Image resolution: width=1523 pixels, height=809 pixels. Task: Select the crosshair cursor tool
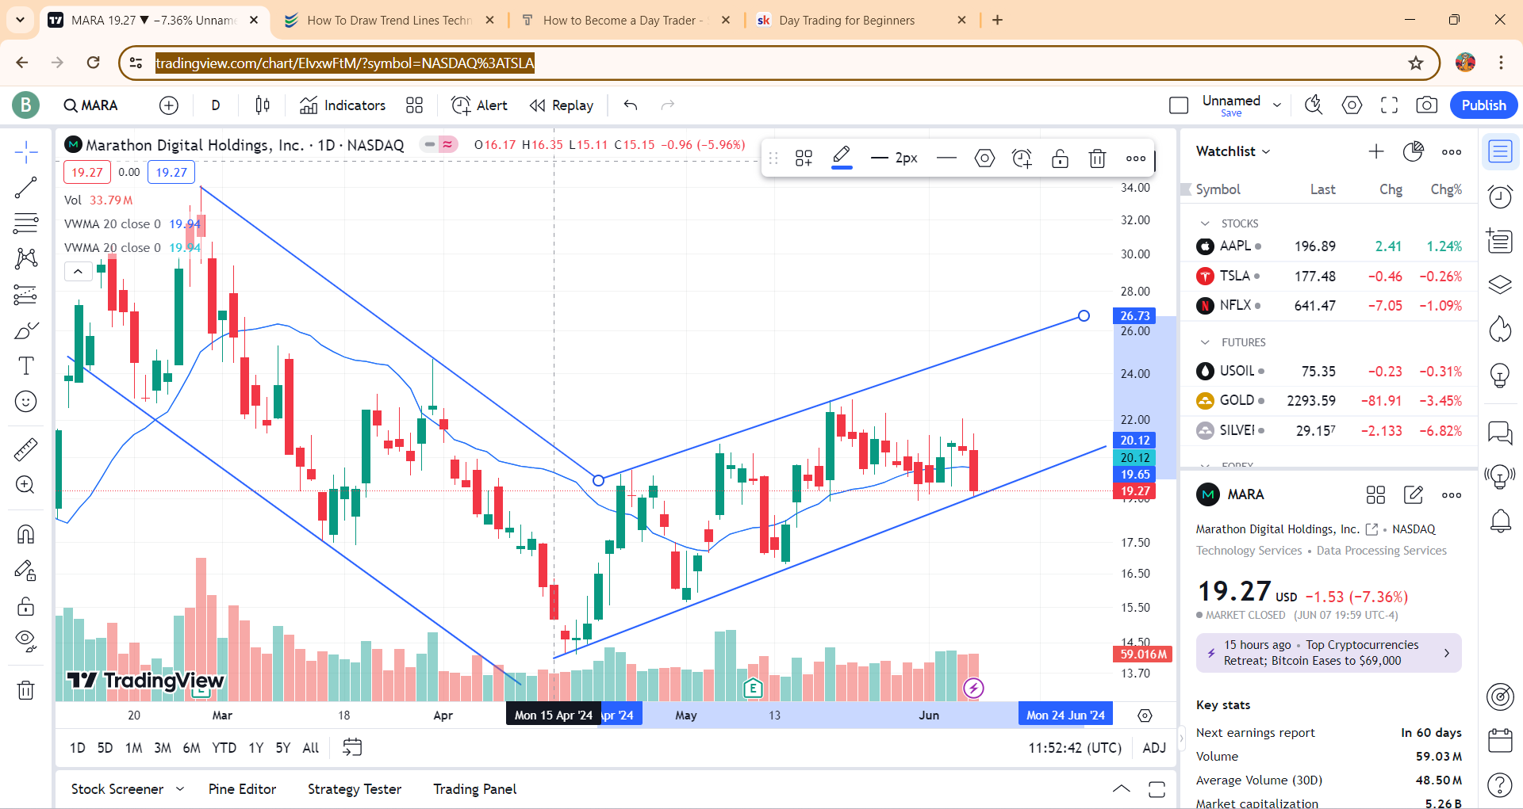tap(26, 152)
